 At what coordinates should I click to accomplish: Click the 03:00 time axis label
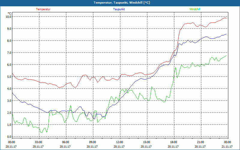(x=39, y=142)
